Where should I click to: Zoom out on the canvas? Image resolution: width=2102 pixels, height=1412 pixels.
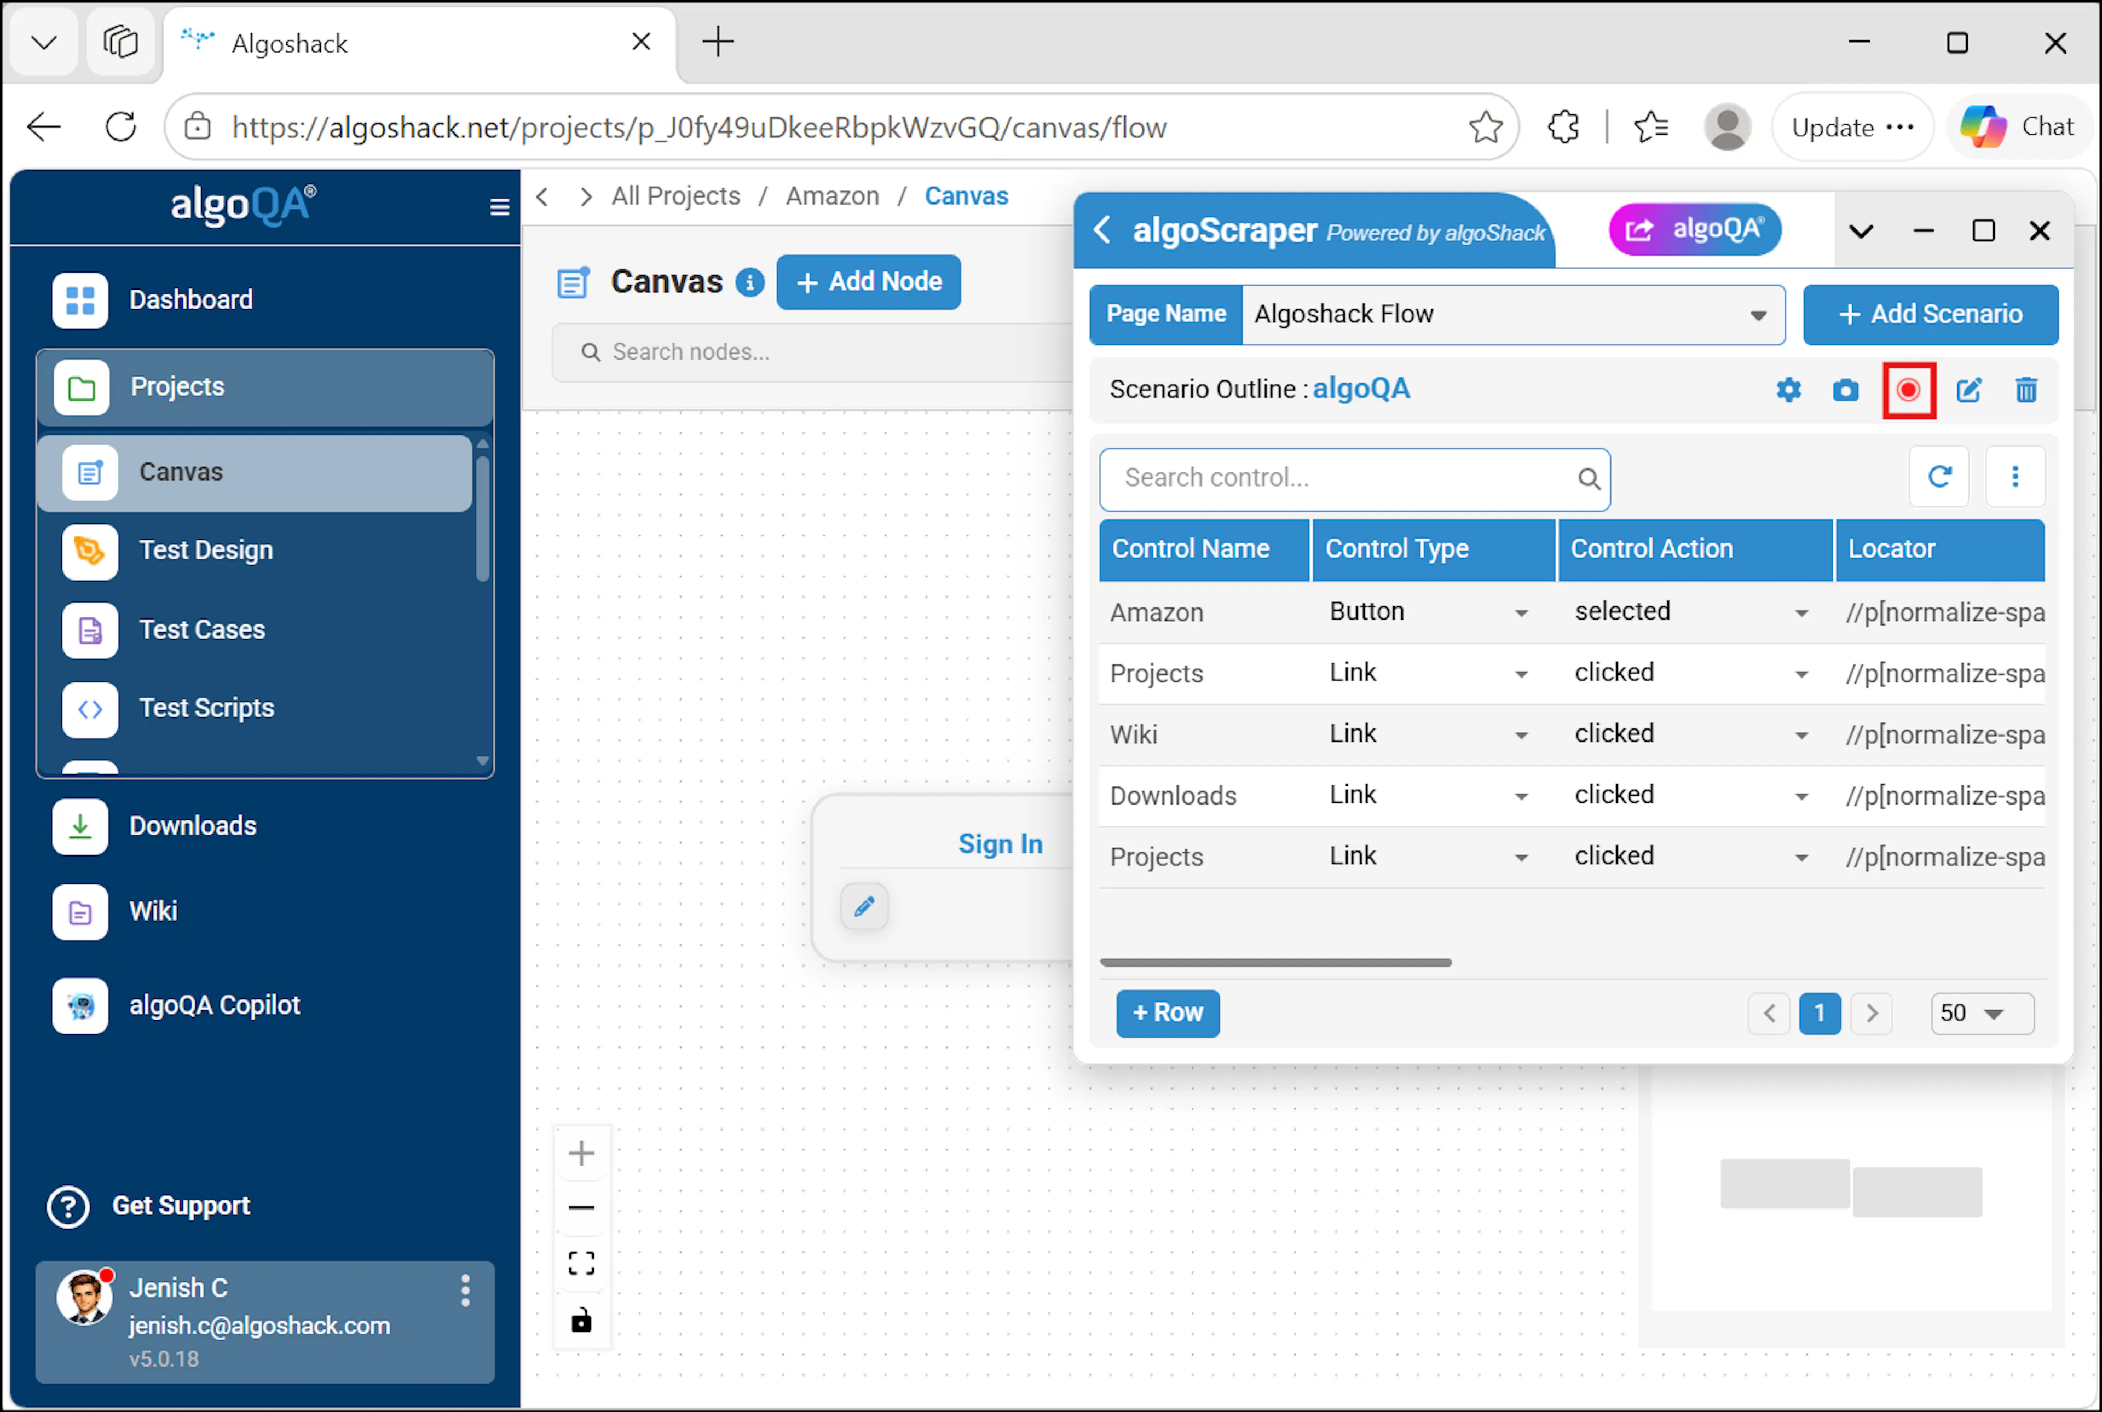[582, 1207]
